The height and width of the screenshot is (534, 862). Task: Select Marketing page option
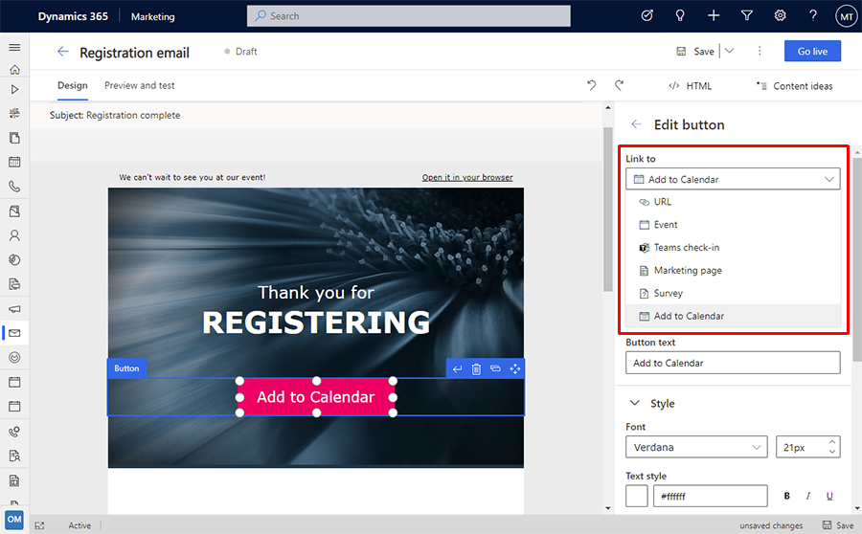(x=733, y=270)
